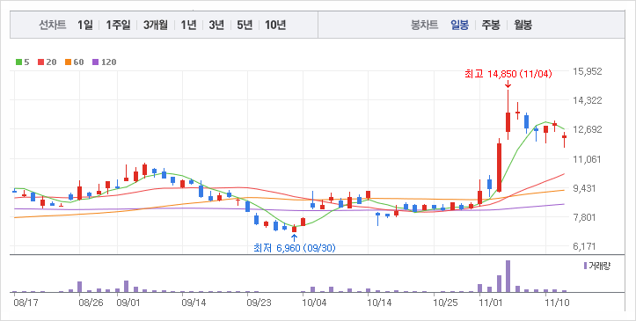
Task: Open the 3년 line chart view
Action: click(x=216, y=26)
